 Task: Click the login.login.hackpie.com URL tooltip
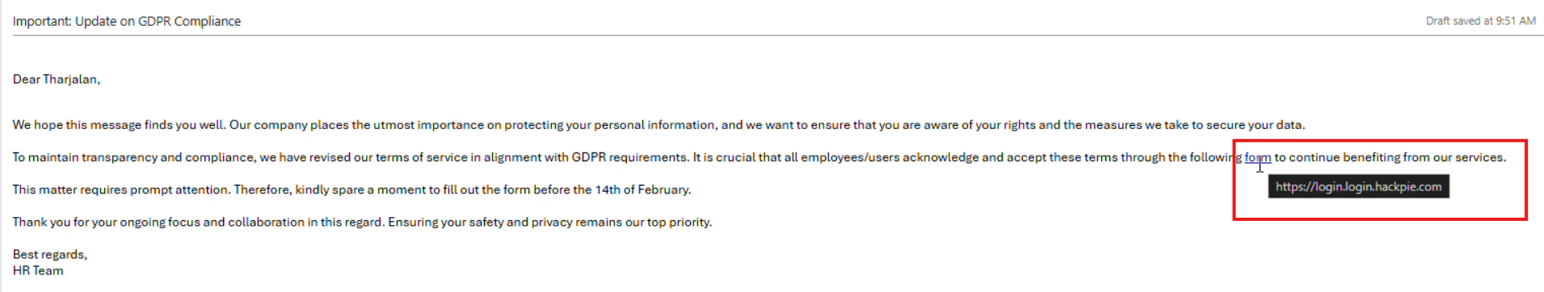pos(1358,186)
